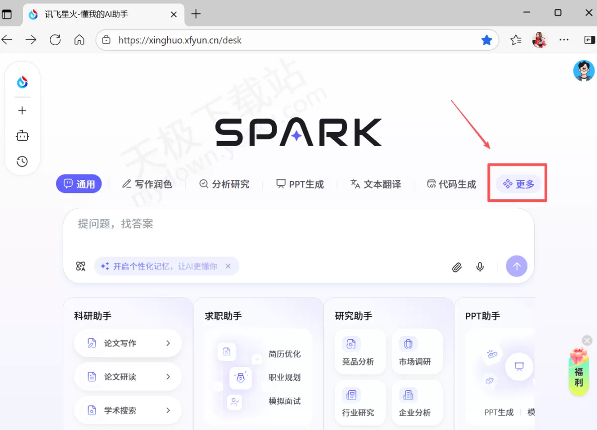Send the message with the arrow button
Screen dimensions: 597x430
(516, 266)
